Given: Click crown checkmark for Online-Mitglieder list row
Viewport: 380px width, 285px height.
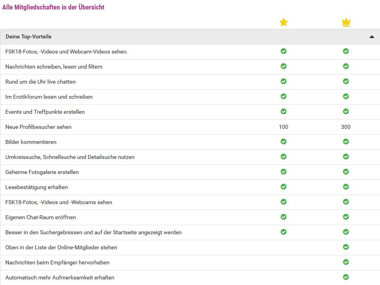Looking at the screenshot, I should 346,247.
